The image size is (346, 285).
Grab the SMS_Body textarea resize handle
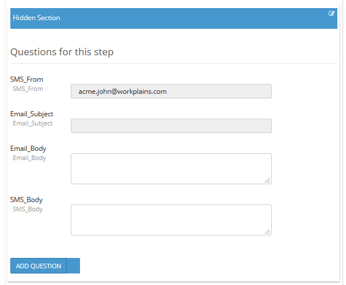pos(267,231)
